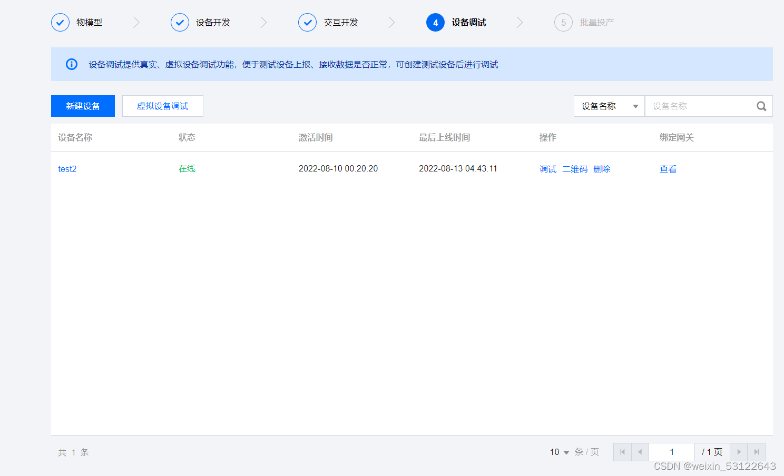Switch to the 交互开发 step
784x476 pixels.
click(341, 23)
